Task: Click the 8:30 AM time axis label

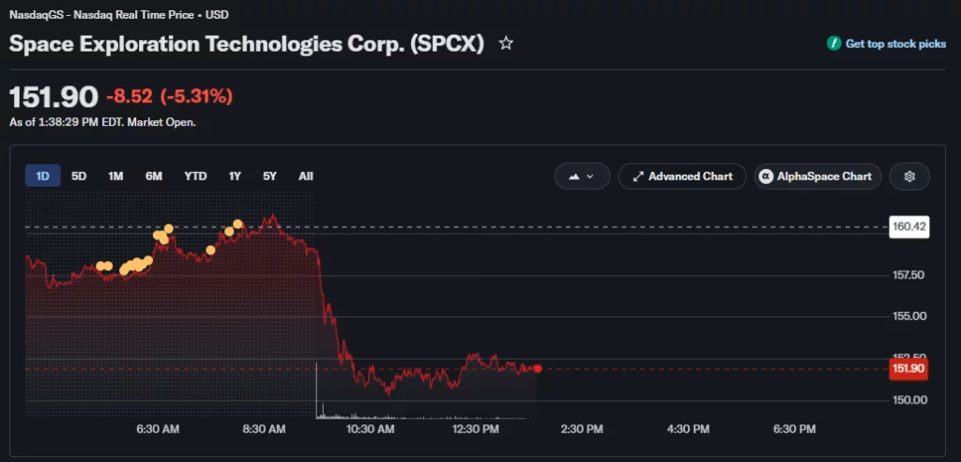Action: 264,429
